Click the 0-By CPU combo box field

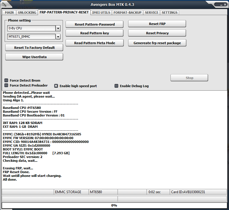32,28
